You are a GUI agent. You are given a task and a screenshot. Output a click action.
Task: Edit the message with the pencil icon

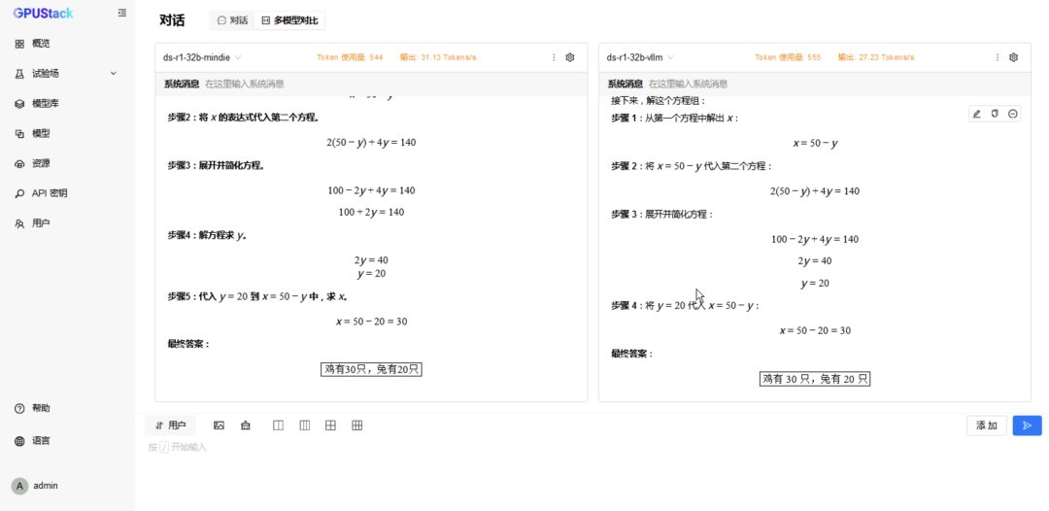coord(977,114)
